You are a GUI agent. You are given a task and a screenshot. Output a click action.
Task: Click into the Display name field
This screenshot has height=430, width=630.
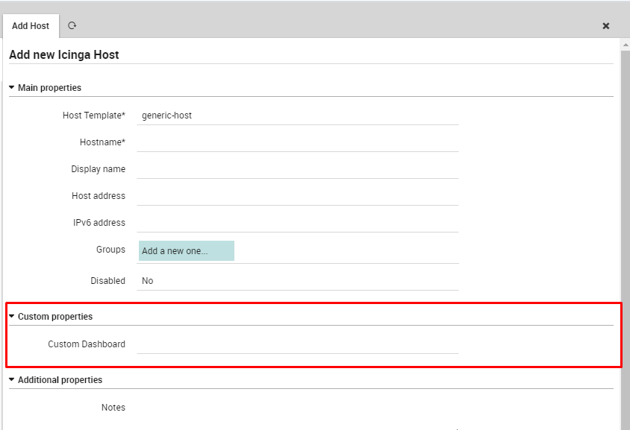click(298, 169)
